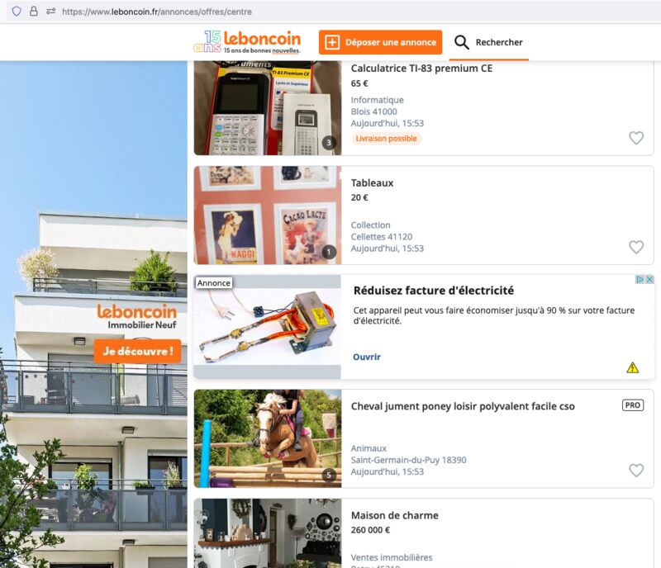Toggle the heart on Tableaux listing
The image size is (661, 568).
636,247
